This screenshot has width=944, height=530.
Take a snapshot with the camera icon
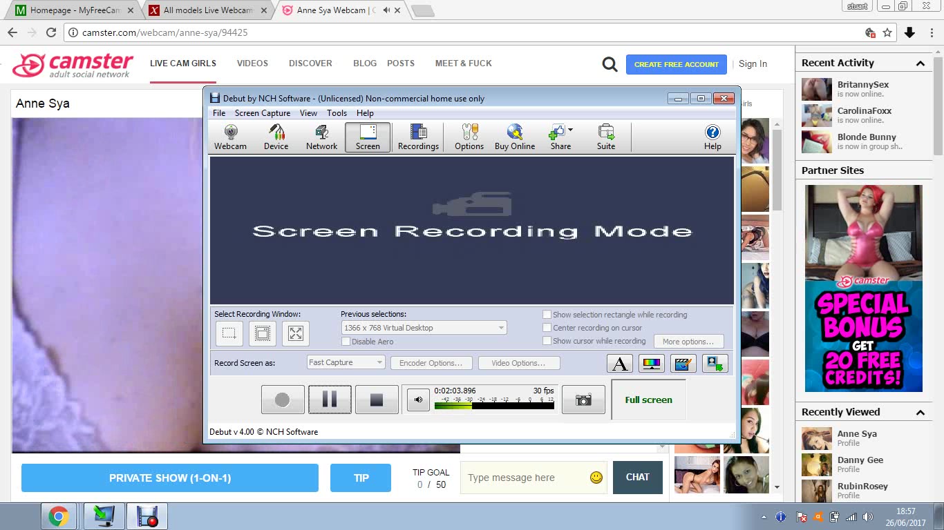click(x=583, y=400)
